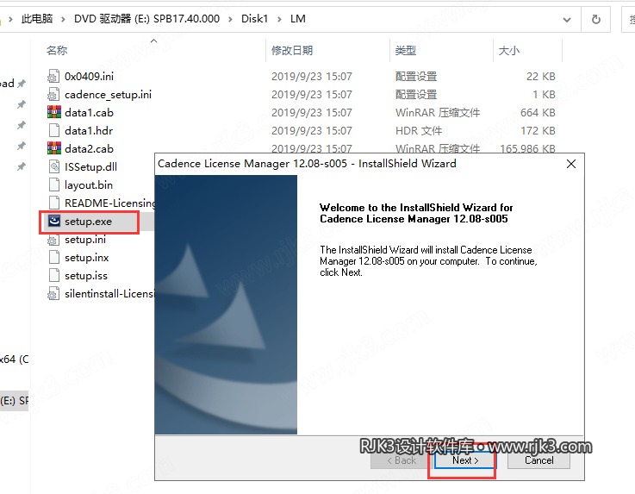Image resolution: width=635 pixels, height=494 pixels.
Task: Expand the chevron after DVD drive breadcrumb
Action: (230, 19)
